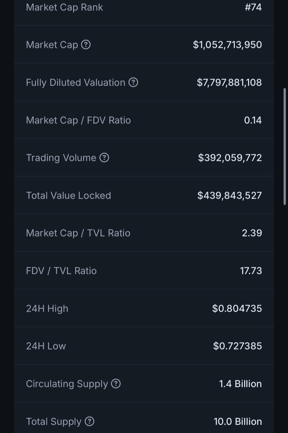Open the Circulating Supply question mark icon
The image size is (288, 433).
pos(116,384)
